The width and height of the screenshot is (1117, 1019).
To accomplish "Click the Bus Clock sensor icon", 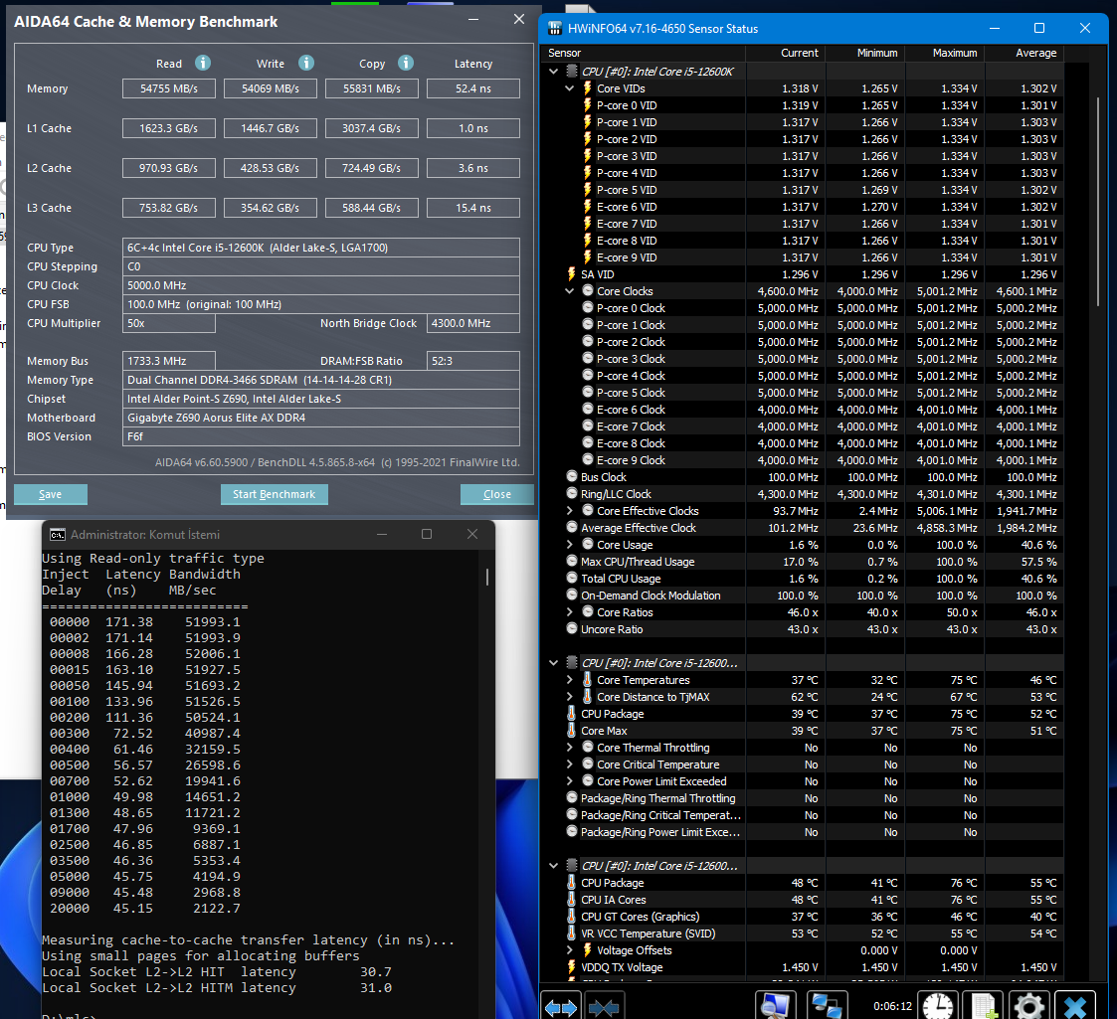I will point(572,476).
